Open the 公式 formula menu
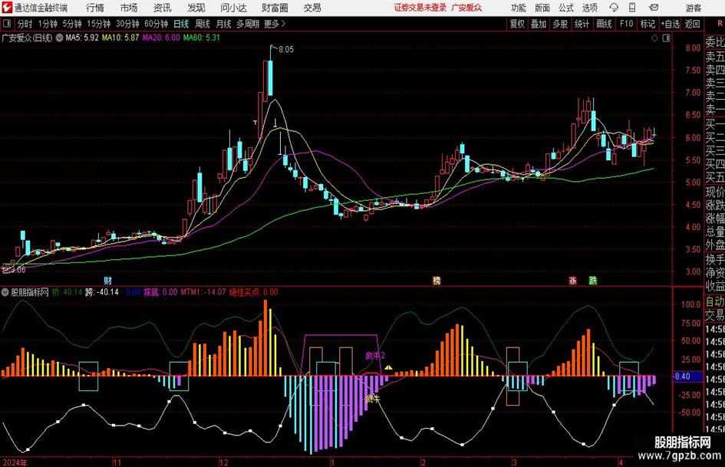 tap(565, 8)
